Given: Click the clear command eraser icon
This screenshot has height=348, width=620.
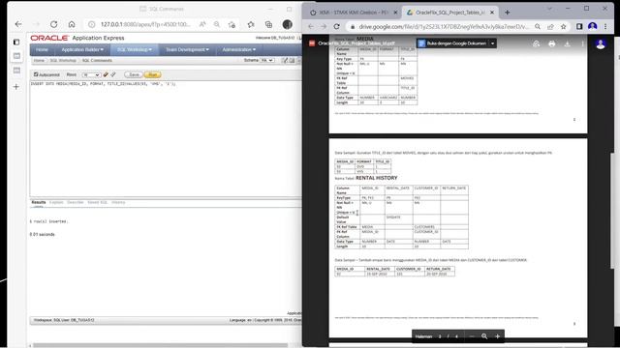Looking at the screenshot, I should [106, 74].
